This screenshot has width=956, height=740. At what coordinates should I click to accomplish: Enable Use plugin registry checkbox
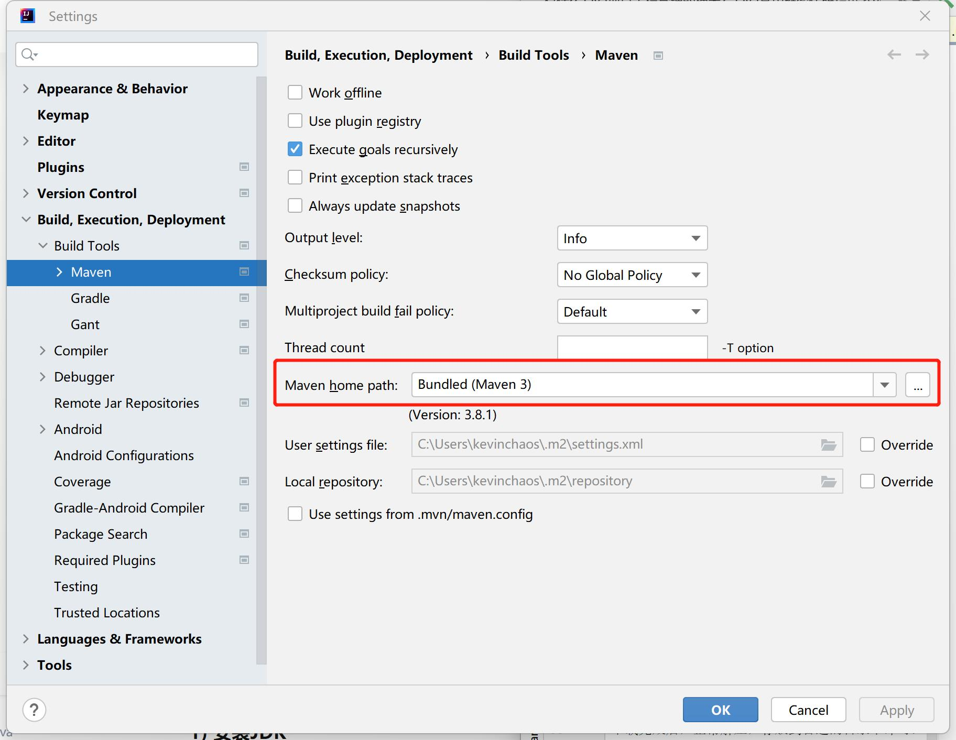[295, 121]
